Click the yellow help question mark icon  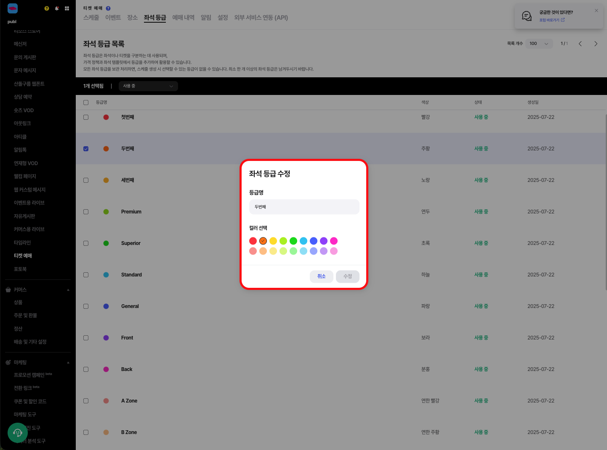click(46, 8)
